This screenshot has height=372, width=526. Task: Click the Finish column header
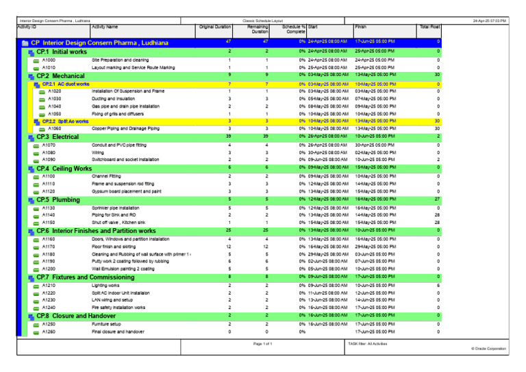pos(385,31)
